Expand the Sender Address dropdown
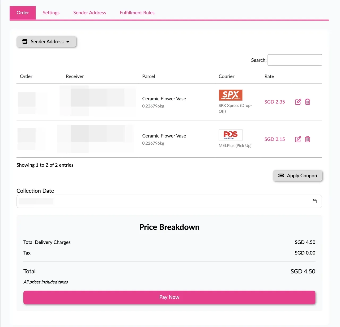This screenshot has height=327, width=340. click(x=47, y=41)
